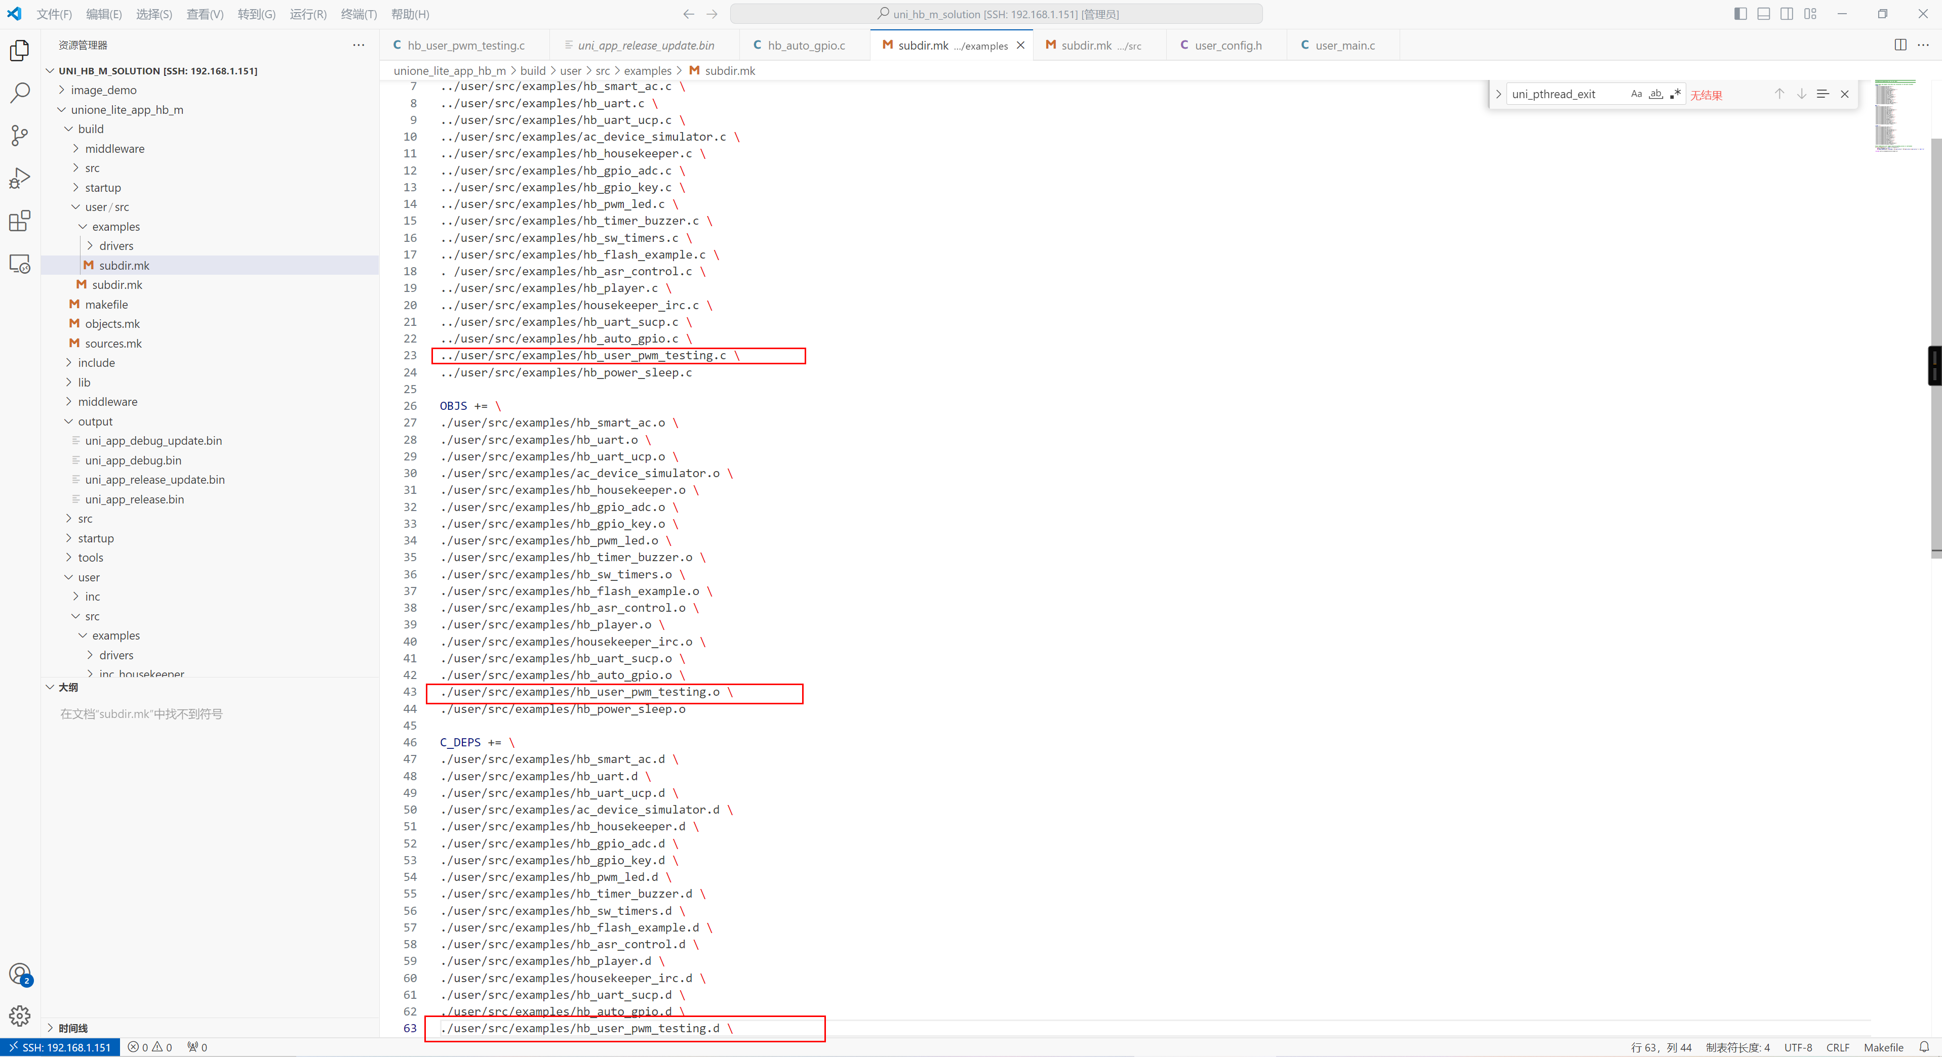Expand the include folder
This screenshot has width=1942, height=1057.
97,362
